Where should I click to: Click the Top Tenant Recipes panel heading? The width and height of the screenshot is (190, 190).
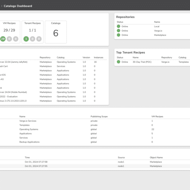131,53
